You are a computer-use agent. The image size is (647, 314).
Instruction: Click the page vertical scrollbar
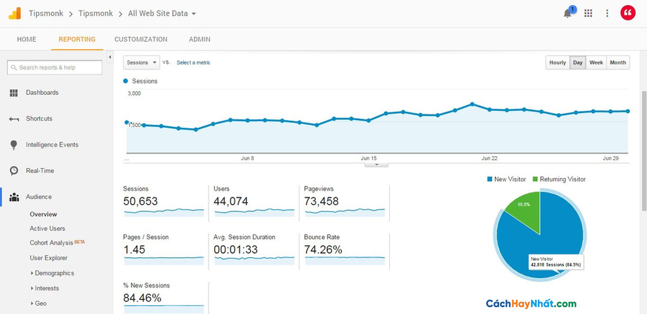point(644,150)
